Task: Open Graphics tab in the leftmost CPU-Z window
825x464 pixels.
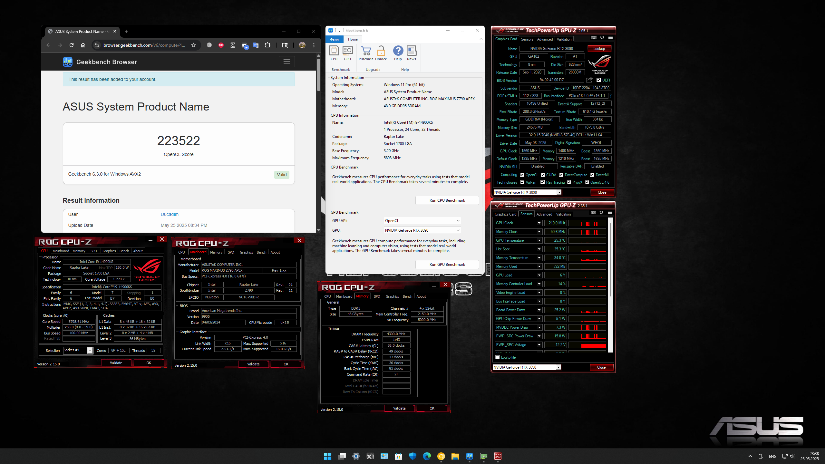Action: (x=109, y=251)
